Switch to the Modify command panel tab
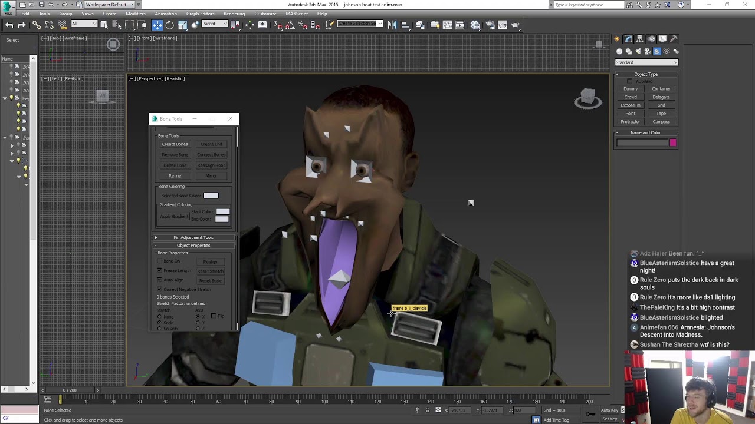The height and width of the screenshot is (424, 755). 628,39
